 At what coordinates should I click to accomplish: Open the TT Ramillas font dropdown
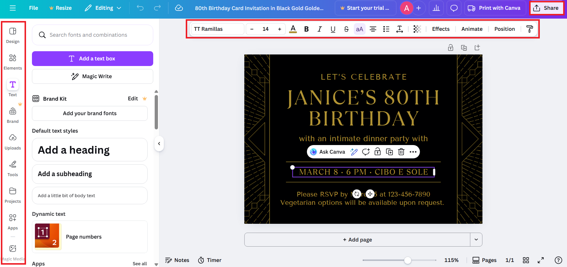[x=217, y=29]
